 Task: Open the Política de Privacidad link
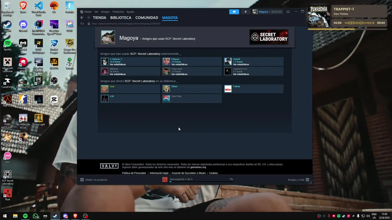point(134,173)
